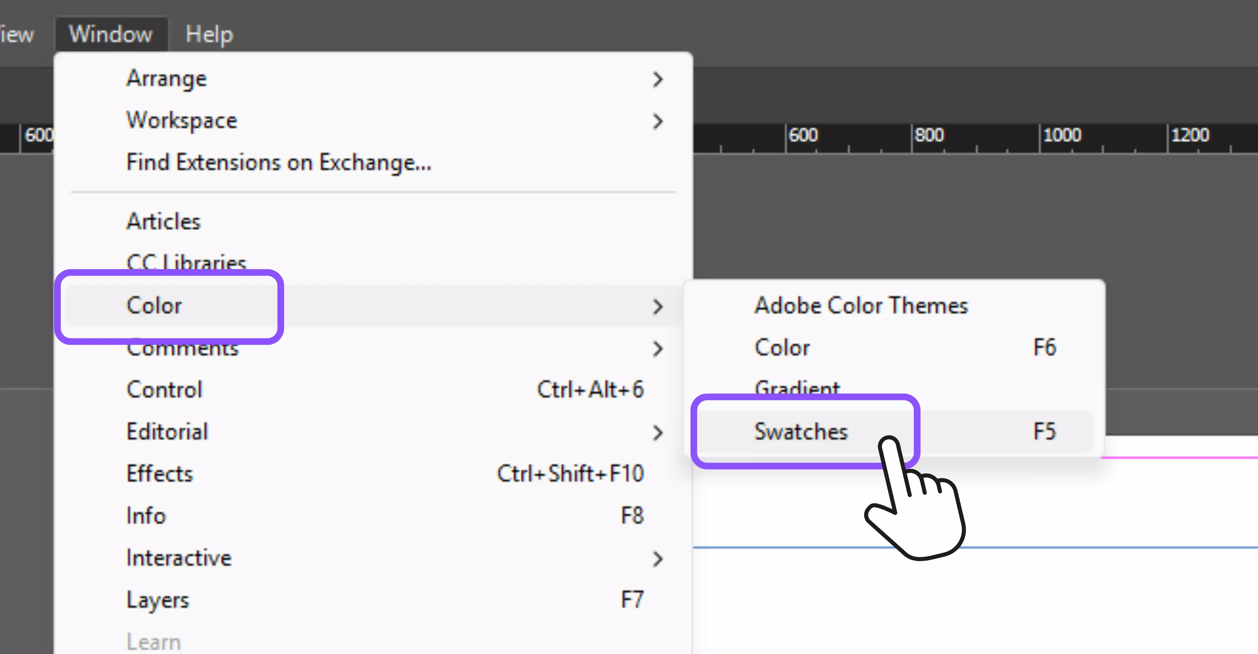Toggle the Control panel entry
1258x654 pixels.
point(165,389)
